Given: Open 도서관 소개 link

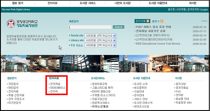Looking at the screenshot, I should pos(141,84).
